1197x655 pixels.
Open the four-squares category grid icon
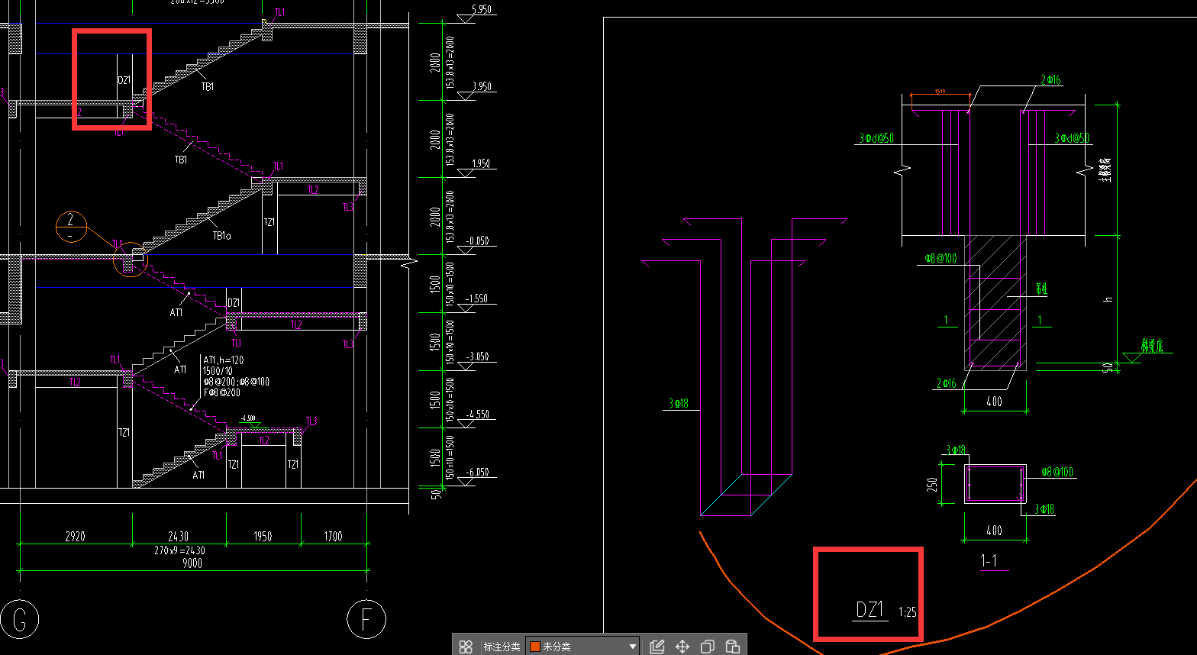(x=466, y=646)
